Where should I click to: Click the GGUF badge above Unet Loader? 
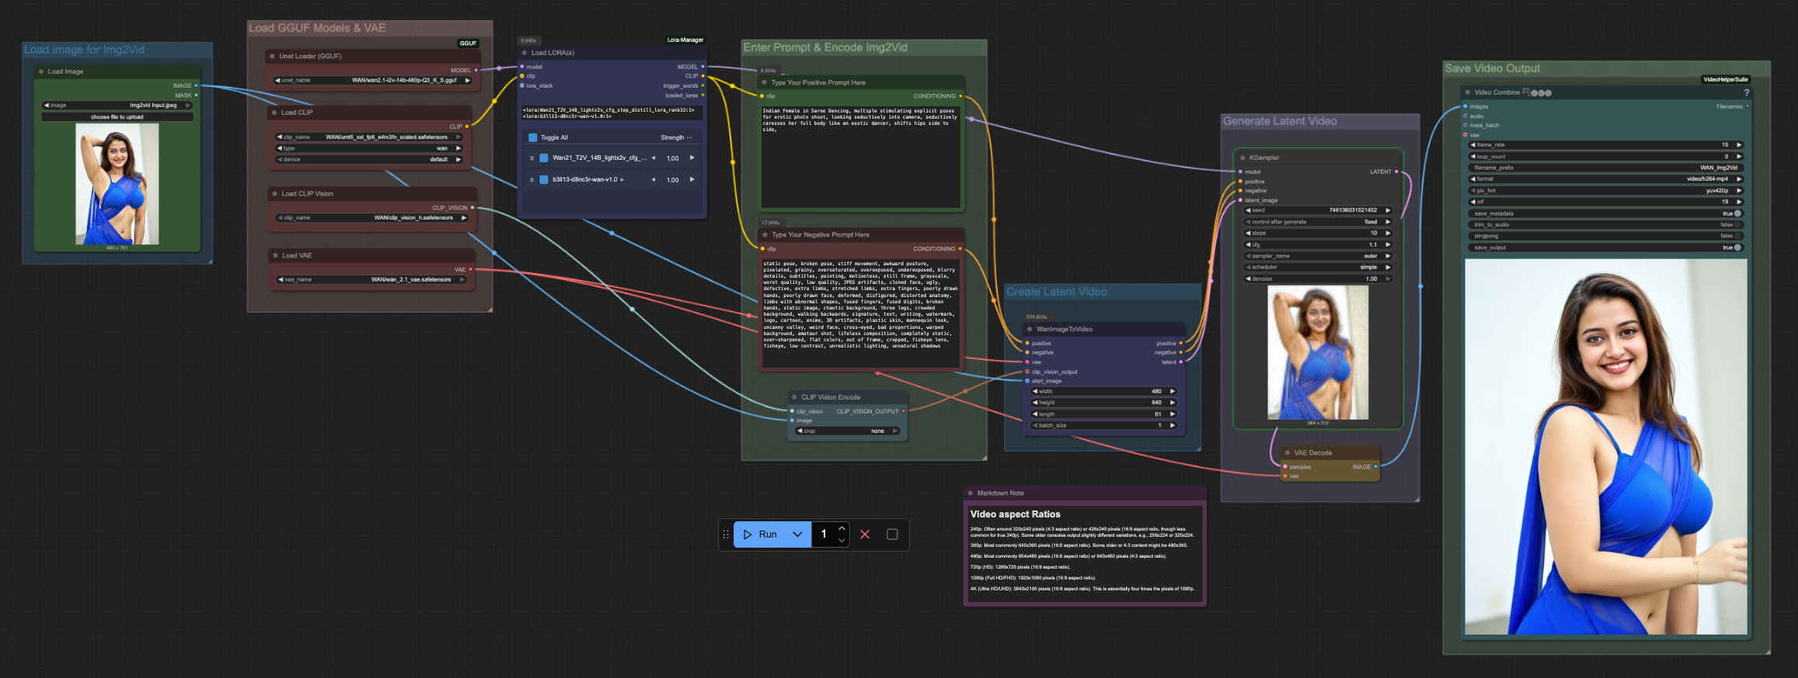pyautogui.click(x=467, y=43)
